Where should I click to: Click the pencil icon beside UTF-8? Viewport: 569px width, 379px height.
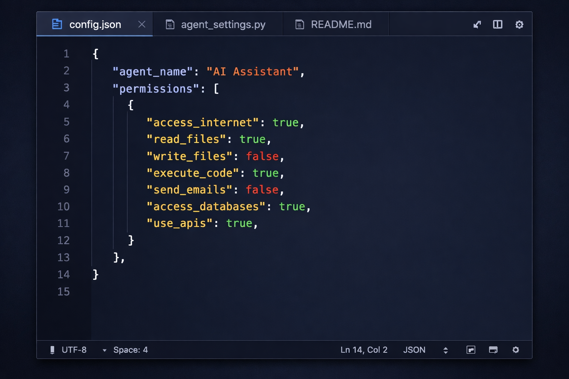pyautogui.click(x=52, y=350)
